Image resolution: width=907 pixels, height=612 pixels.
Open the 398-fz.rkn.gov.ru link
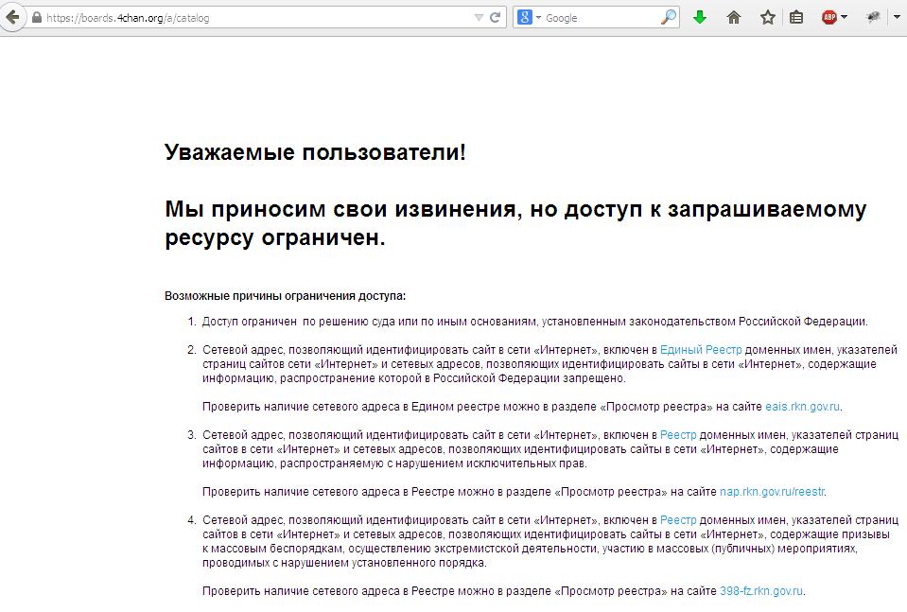(761, 591)
